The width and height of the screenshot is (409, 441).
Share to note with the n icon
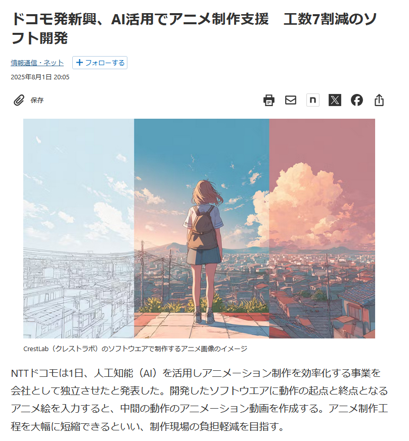pyautogui.click(x=313, y=100)
